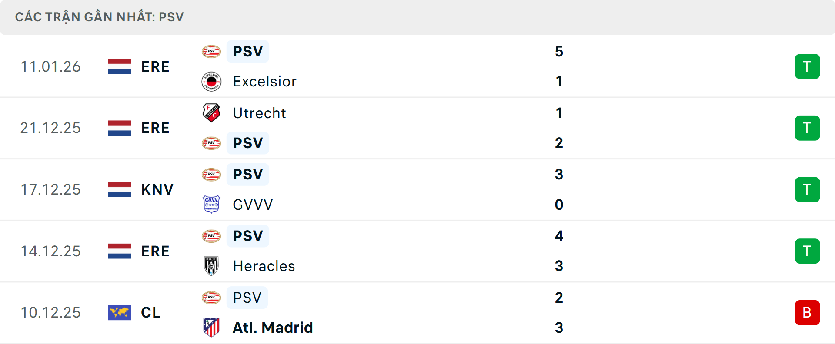835x344 pixels.
Task: Select the Utrecht team name
Action: pyautogui.click(x=259, y=113)
